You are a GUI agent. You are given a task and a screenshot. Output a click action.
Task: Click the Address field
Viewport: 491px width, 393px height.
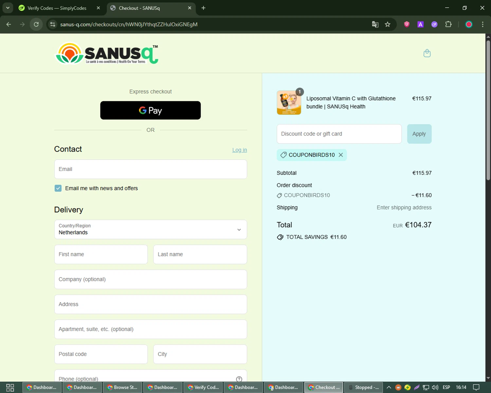[151, 304]
